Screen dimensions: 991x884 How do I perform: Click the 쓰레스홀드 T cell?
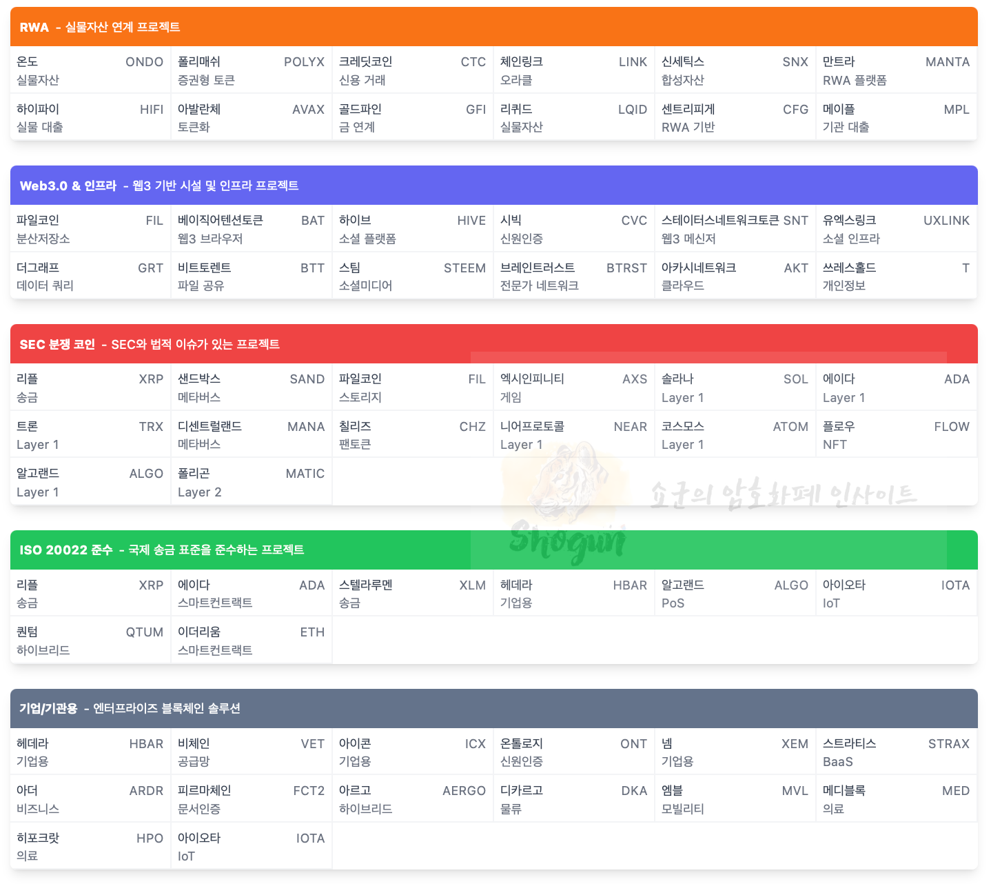pos(897,276)
